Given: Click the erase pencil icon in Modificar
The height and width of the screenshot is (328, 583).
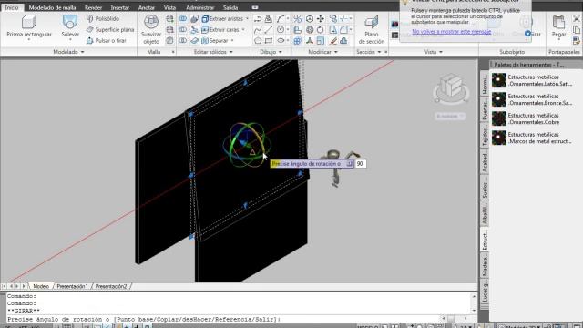Looking at the screenshot, I should (332, 40).
